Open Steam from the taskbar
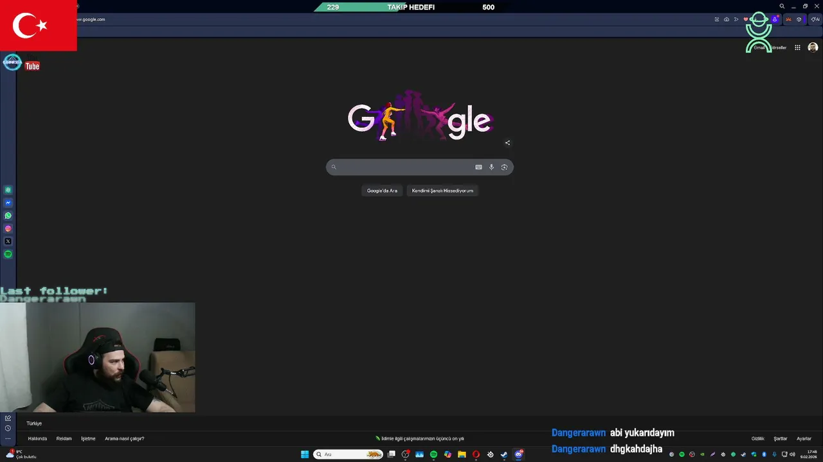Screen dimensions: 823x462 (x=504, y=454)
